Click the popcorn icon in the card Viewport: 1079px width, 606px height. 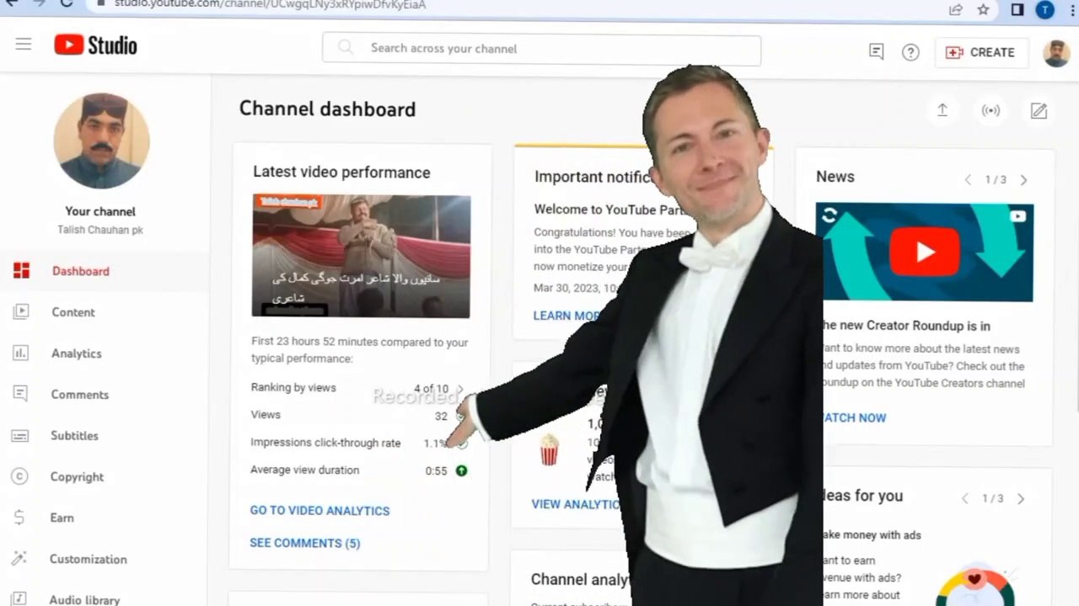click(x=549, y=449)
